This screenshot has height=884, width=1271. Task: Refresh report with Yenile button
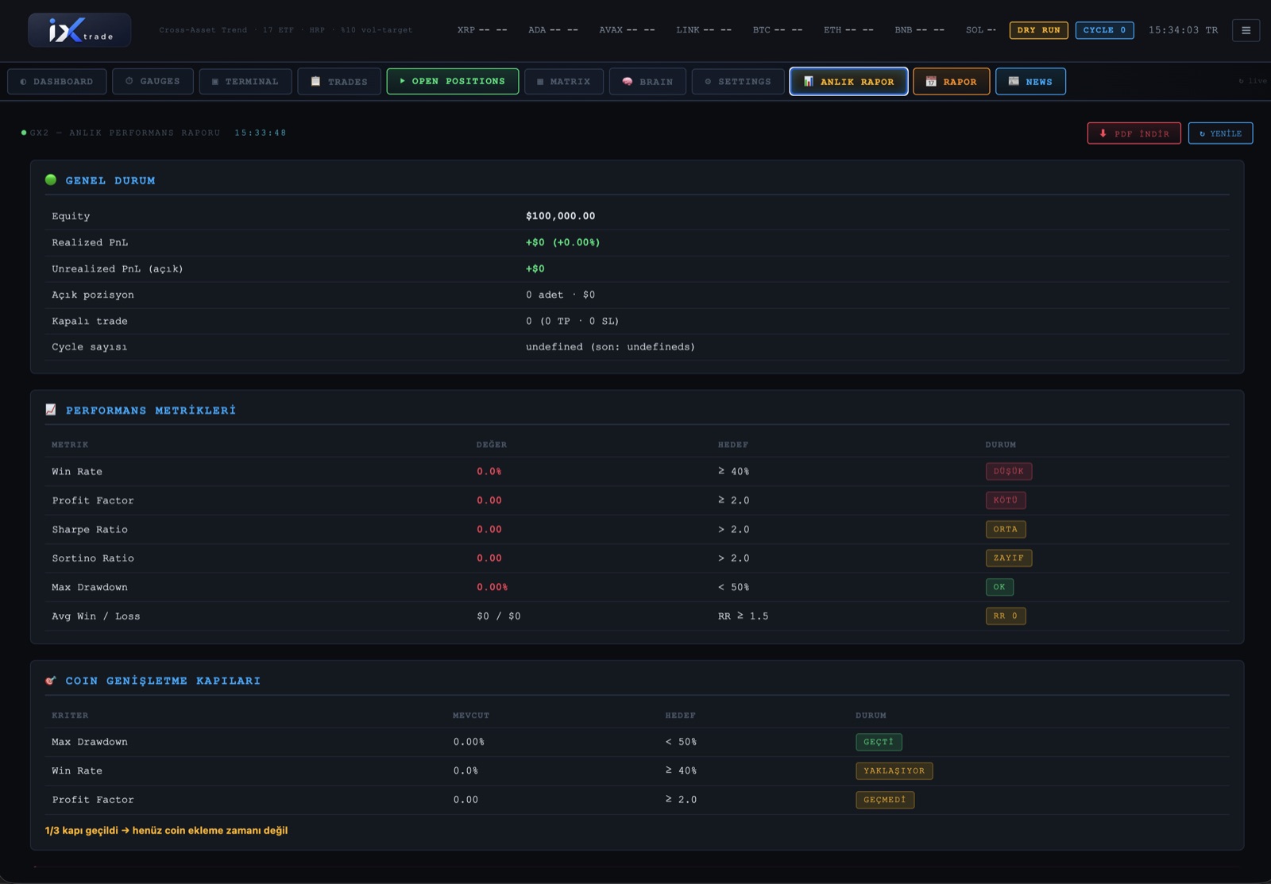tap(1220, 133)
